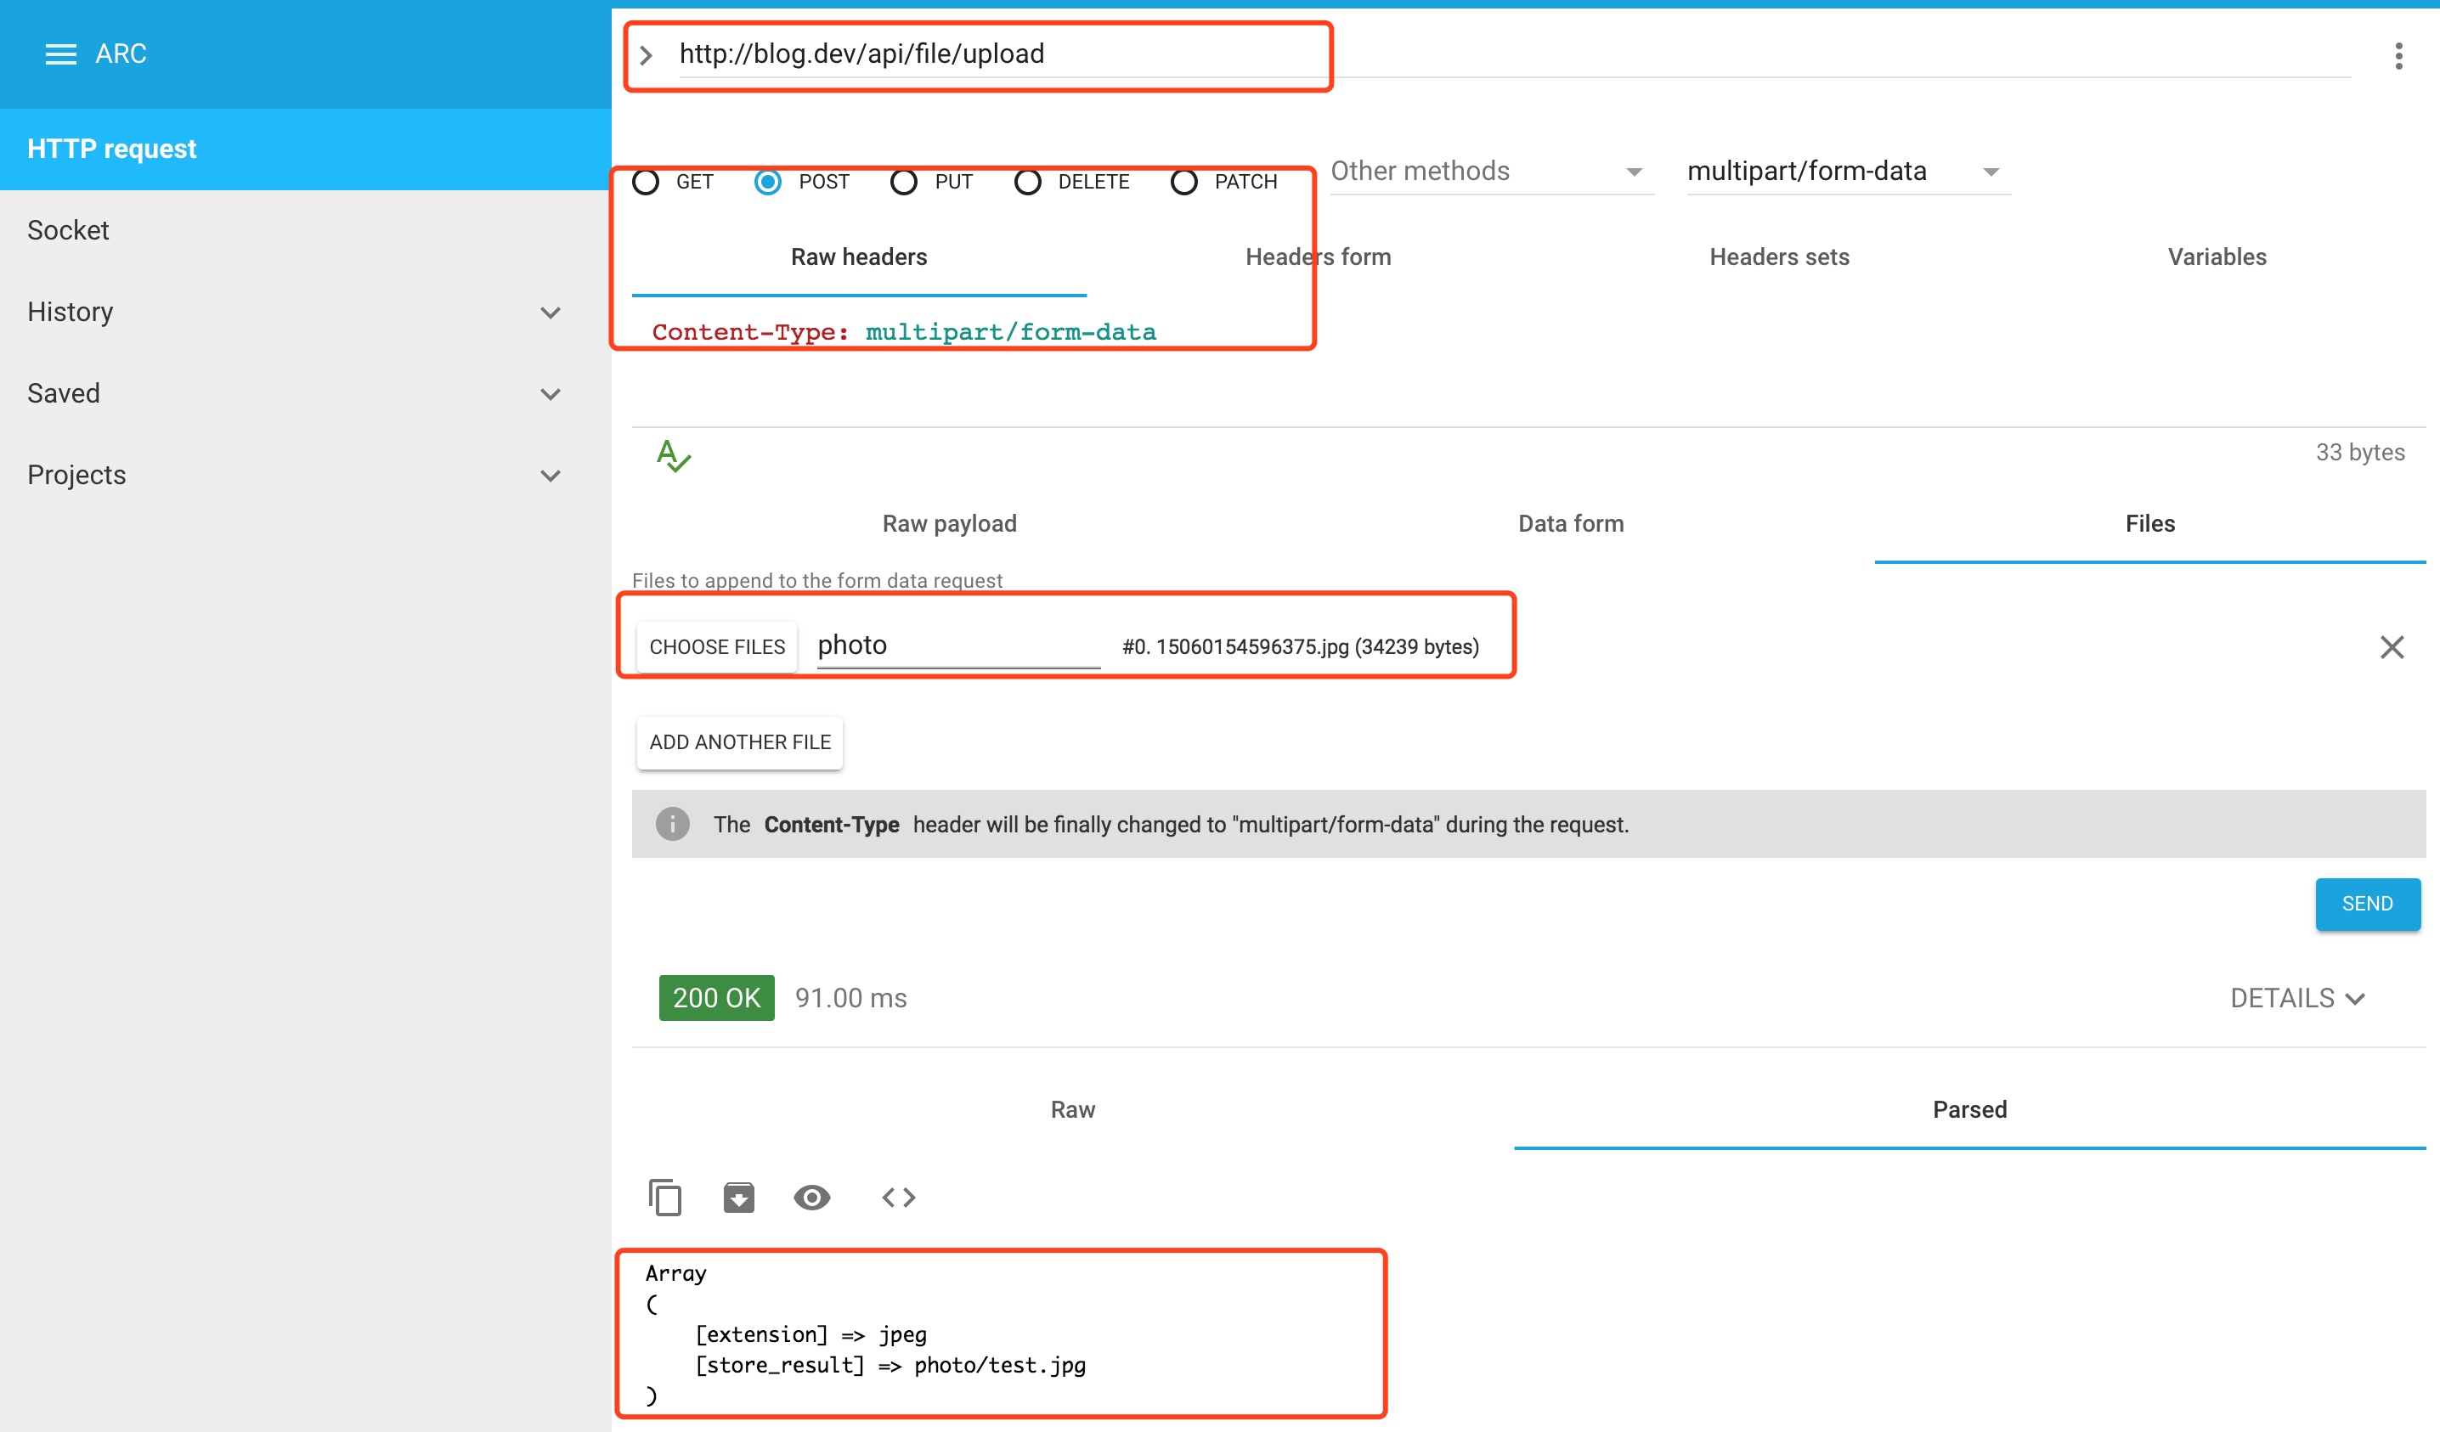Image resolution: width=2440 pixels, height=1432 pixels.
Task: Click the 200 OK status badge
Action: 716,998
